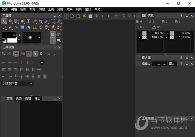The width and height of the screenshot is (195, 137).
Task: Open a file with folder icon
Action: (84, 16)
